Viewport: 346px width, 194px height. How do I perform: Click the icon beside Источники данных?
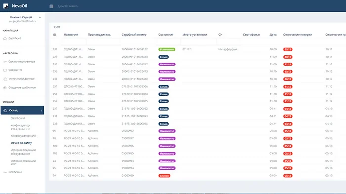click(5, 79)
